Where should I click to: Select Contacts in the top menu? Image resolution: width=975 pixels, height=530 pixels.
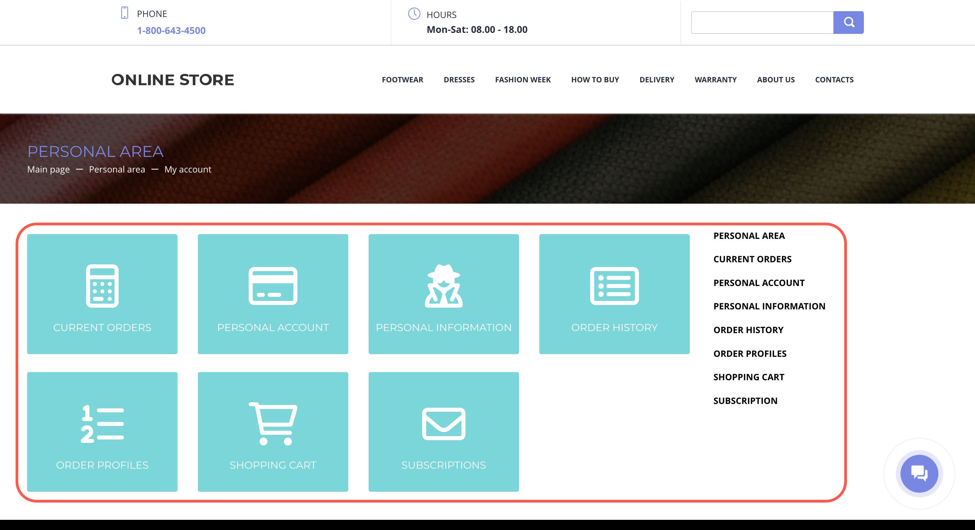(834, 80)
